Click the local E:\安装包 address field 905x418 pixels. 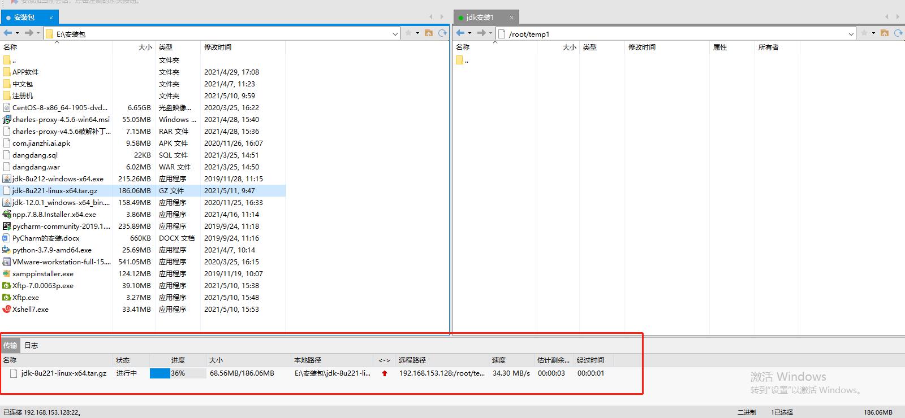[222, 34]
